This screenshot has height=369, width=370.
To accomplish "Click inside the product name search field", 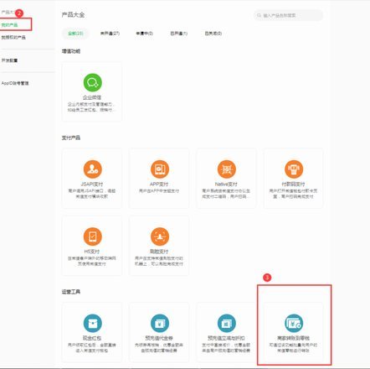I will pyautogui.click(x=288, y=15).
